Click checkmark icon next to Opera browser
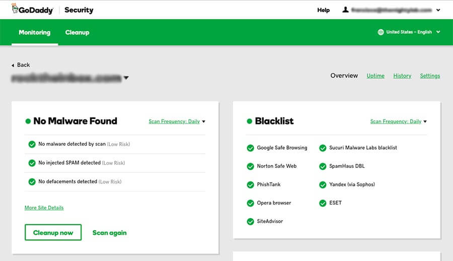This screenshot has height=261, width=453. (251, 203)
